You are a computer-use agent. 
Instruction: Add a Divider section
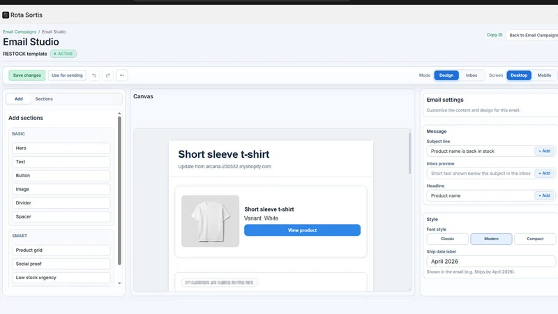61,203
